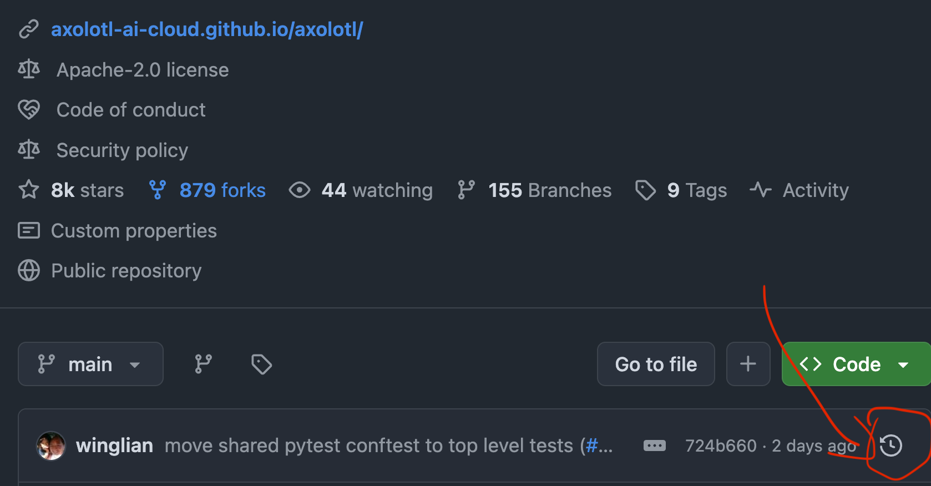Open the main branch dropdown
Viewport: 931px width, 486px height.
click(x=90, y=364)
